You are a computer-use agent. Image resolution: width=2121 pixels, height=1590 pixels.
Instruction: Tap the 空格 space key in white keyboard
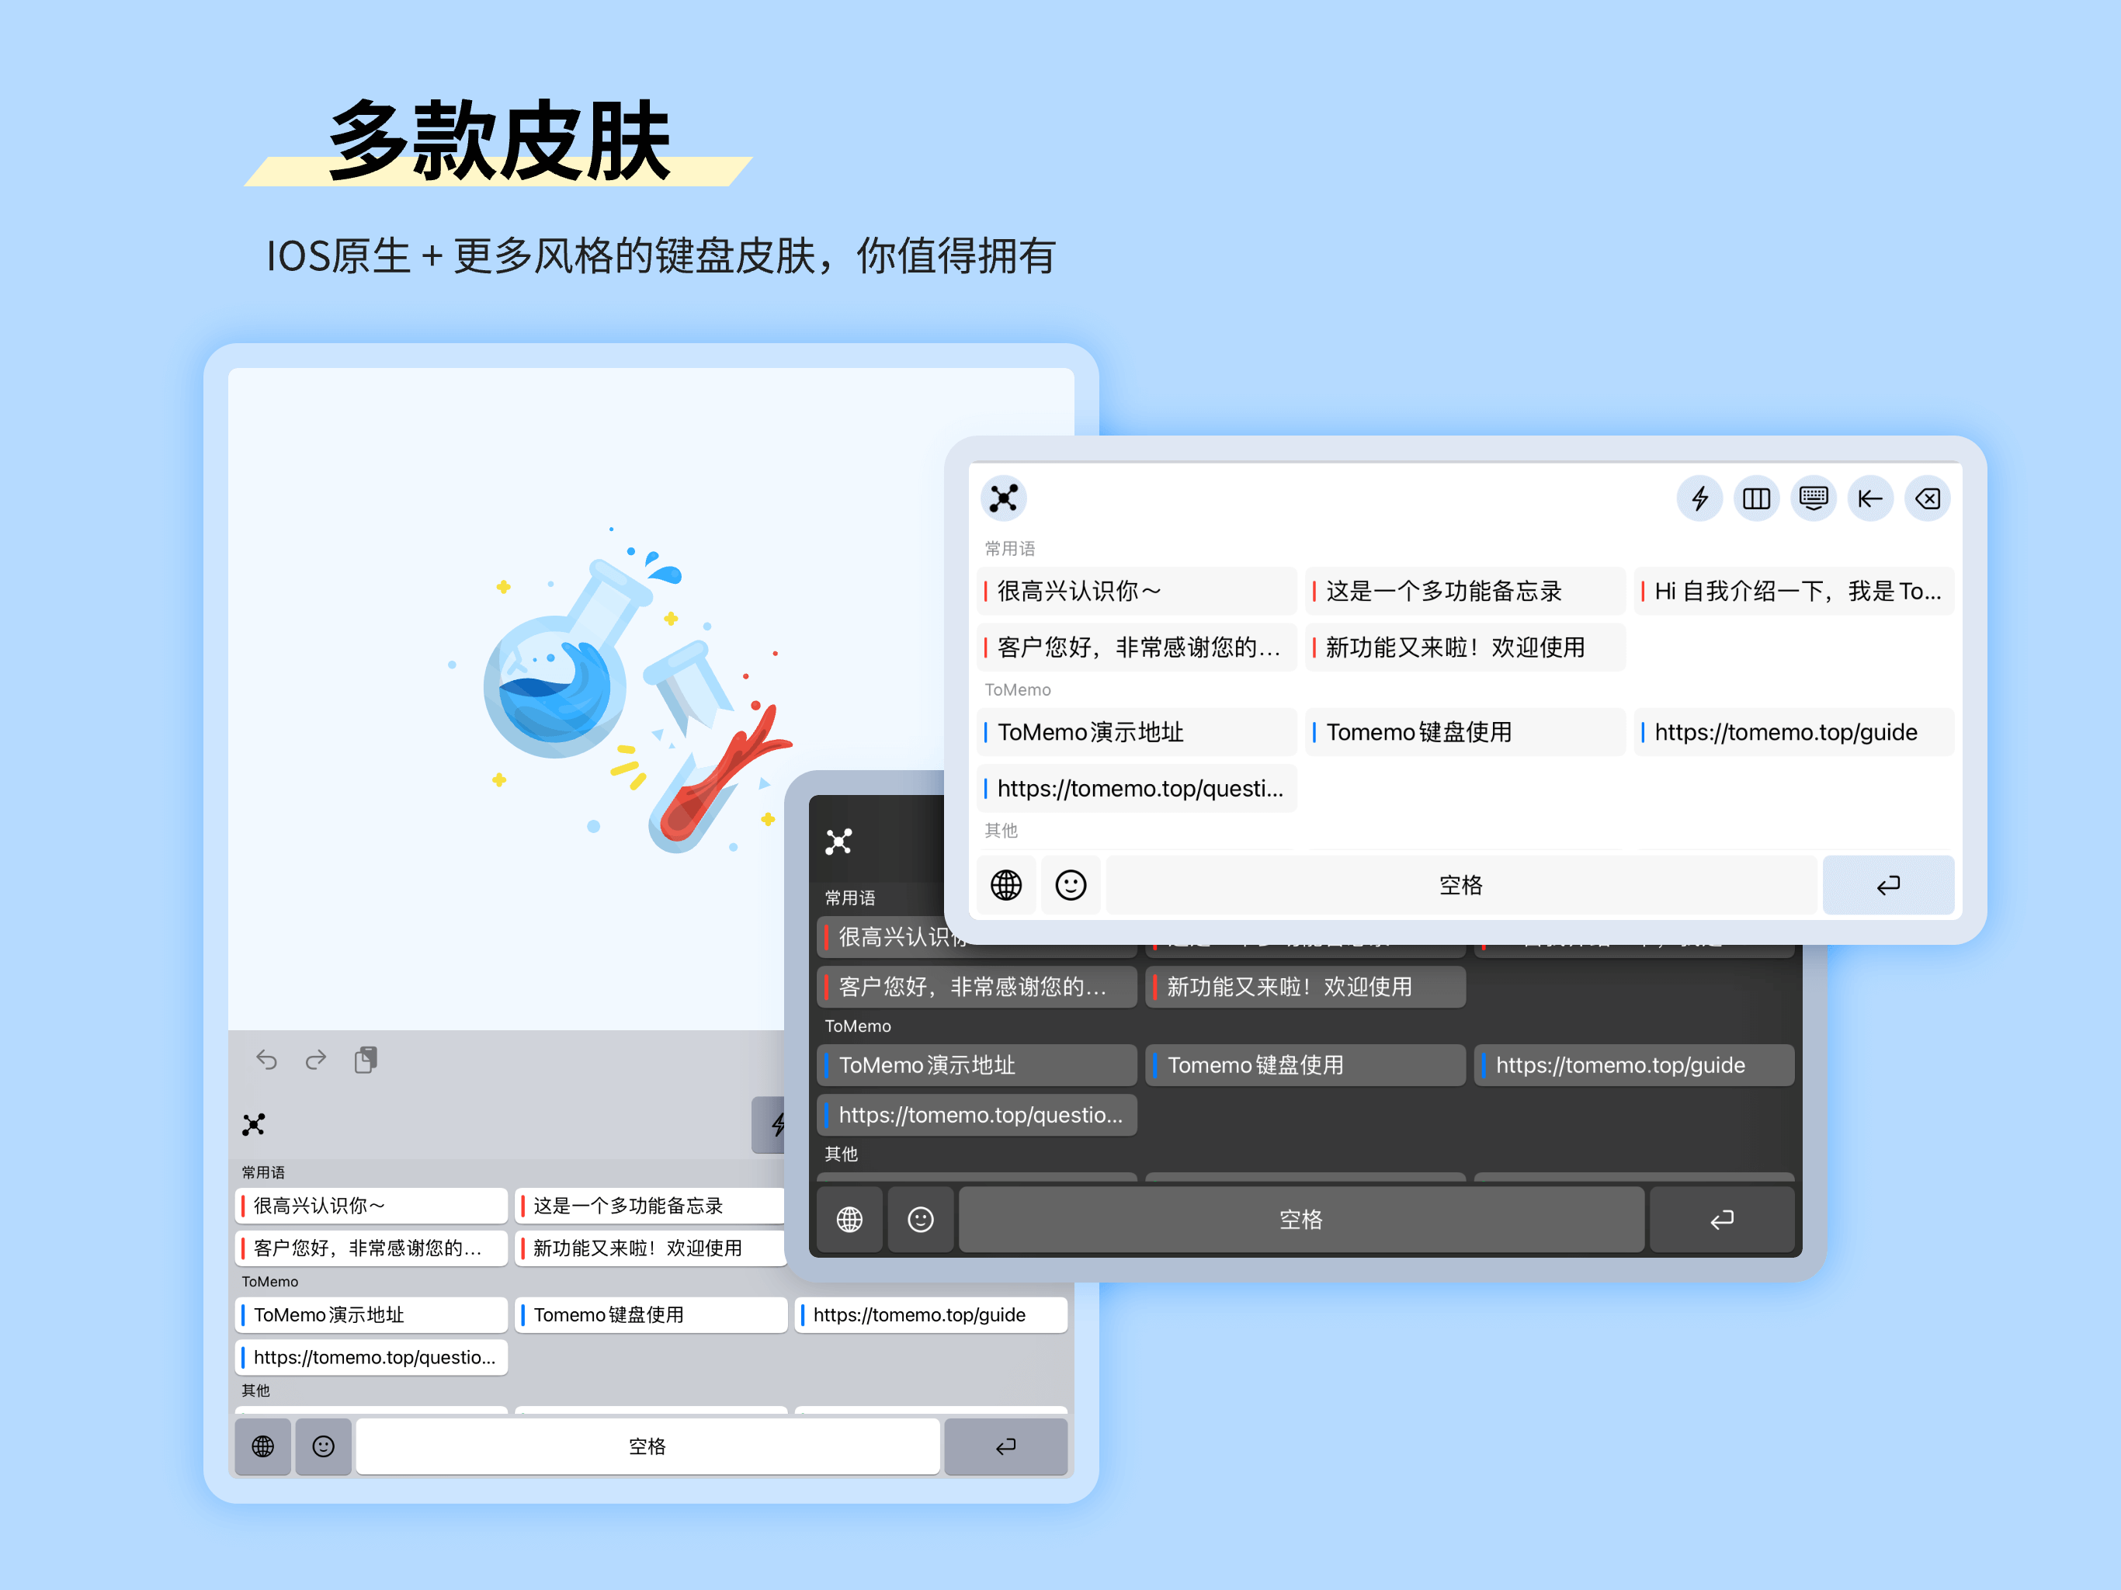coord(1460,884)
